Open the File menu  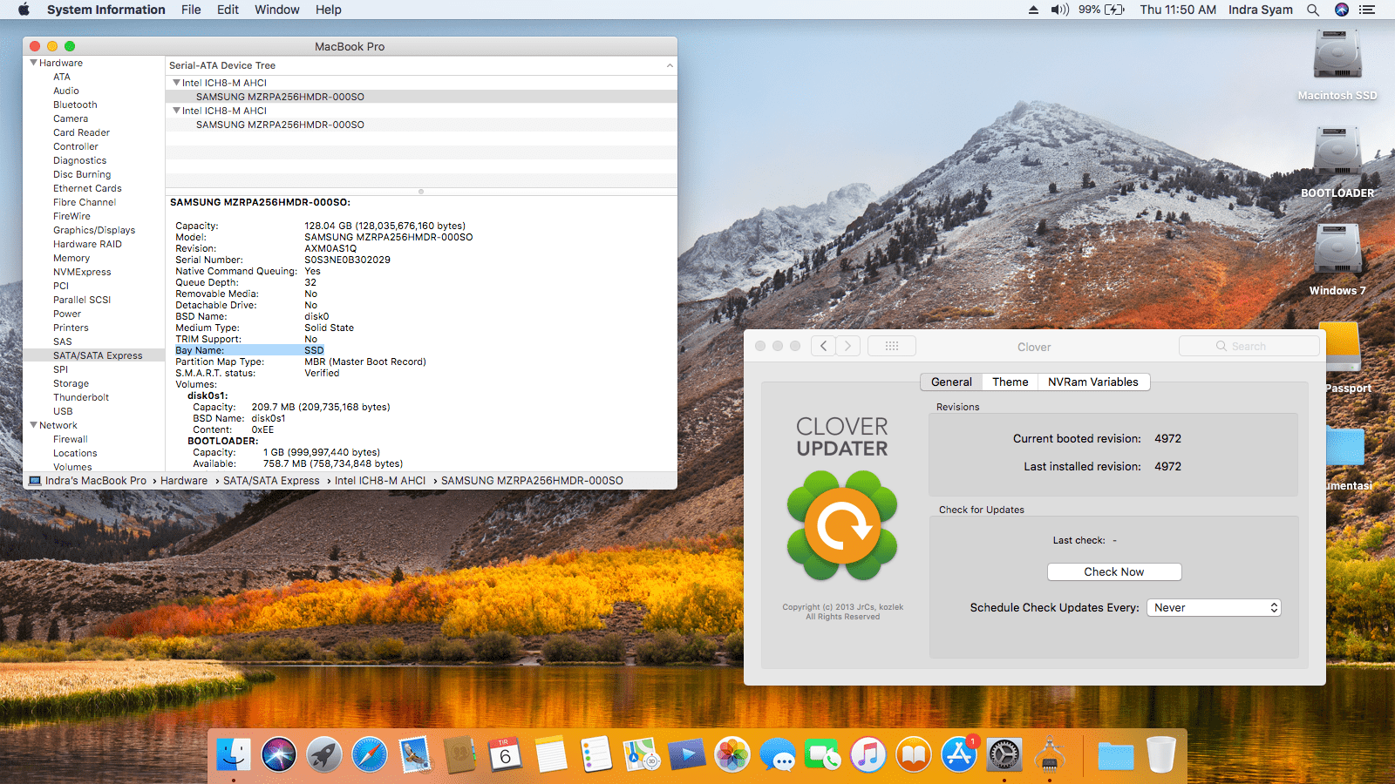coord(191,10)
